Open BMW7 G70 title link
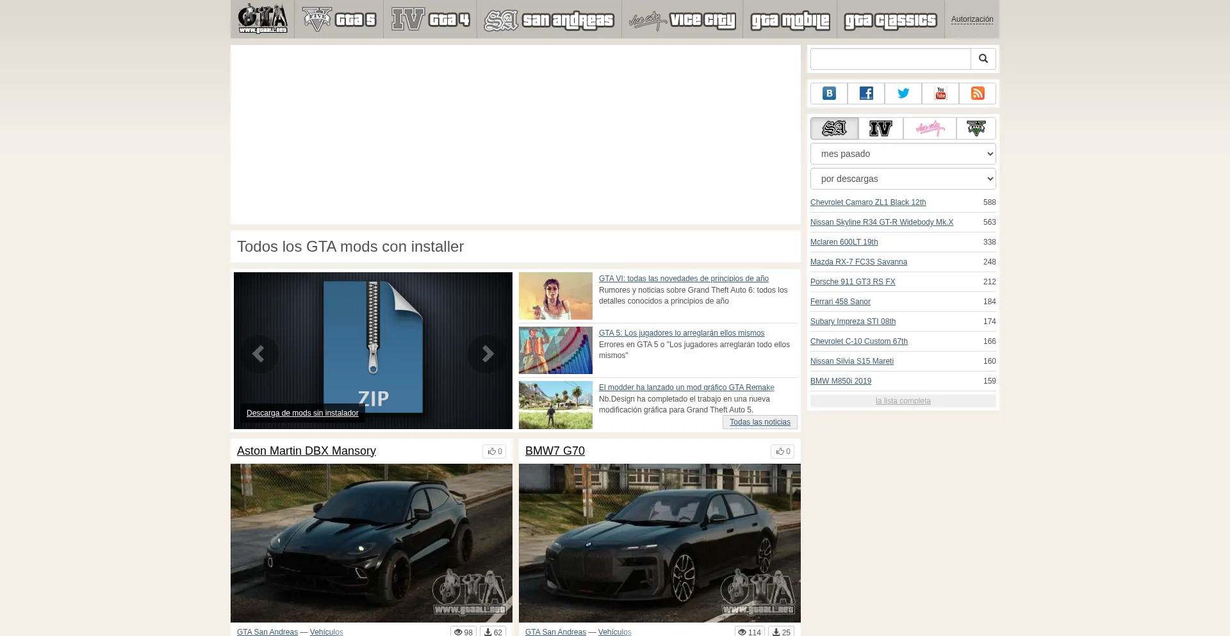The image size is (1230, 636). pos(555,451)
